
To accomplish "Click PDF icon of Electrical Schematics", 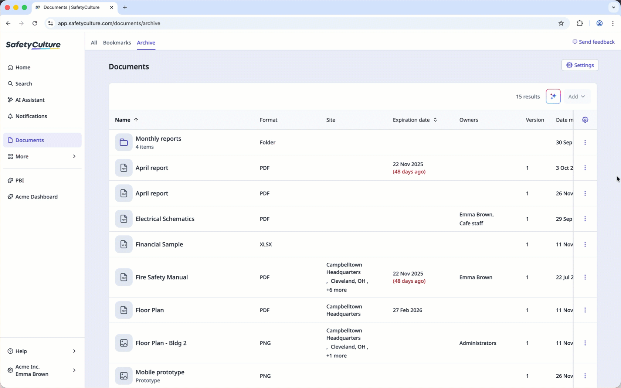I will tap(124, 219).
